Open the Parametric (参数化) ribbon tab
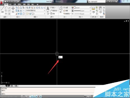This screenshot has width=130, height=98. (19, 4)
